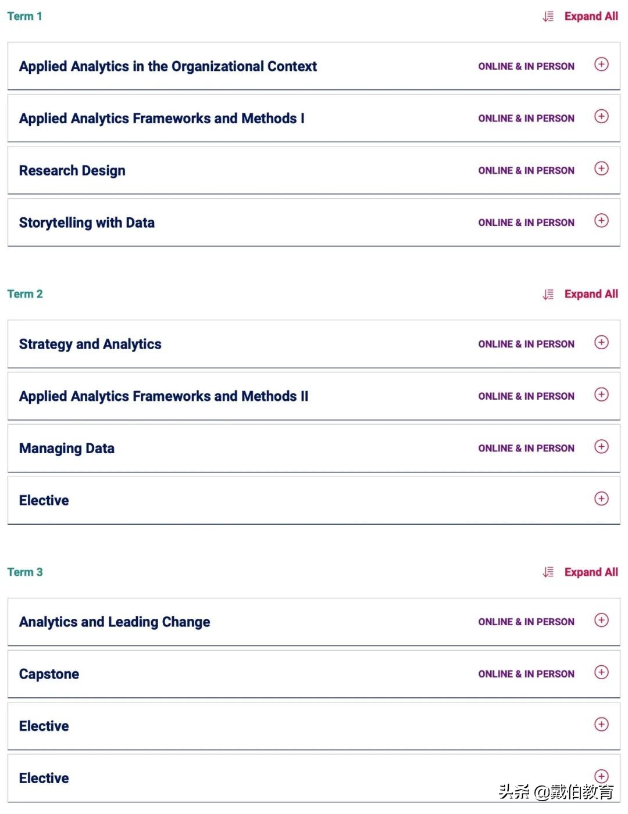Open the Storytelling with Data course title

pos(87,223)
